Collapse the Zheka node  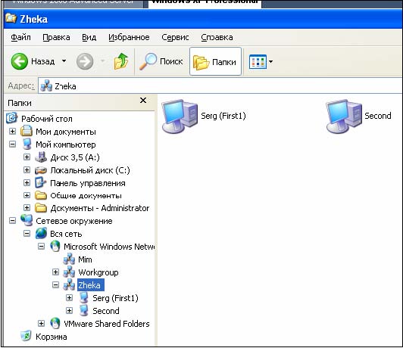(55, 284)
